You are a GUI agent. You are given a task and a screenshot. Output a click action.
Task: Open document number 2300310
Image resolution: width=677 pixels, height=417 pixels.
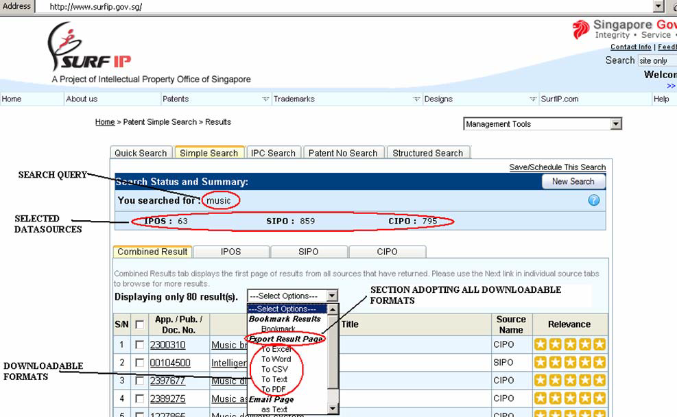(x=168, y=345)
